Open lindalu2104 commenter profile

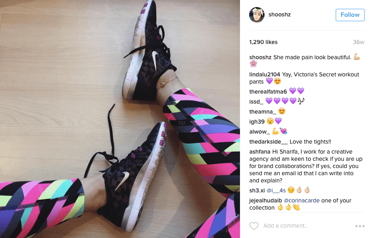pyautogui.click(x=264, y=74)
